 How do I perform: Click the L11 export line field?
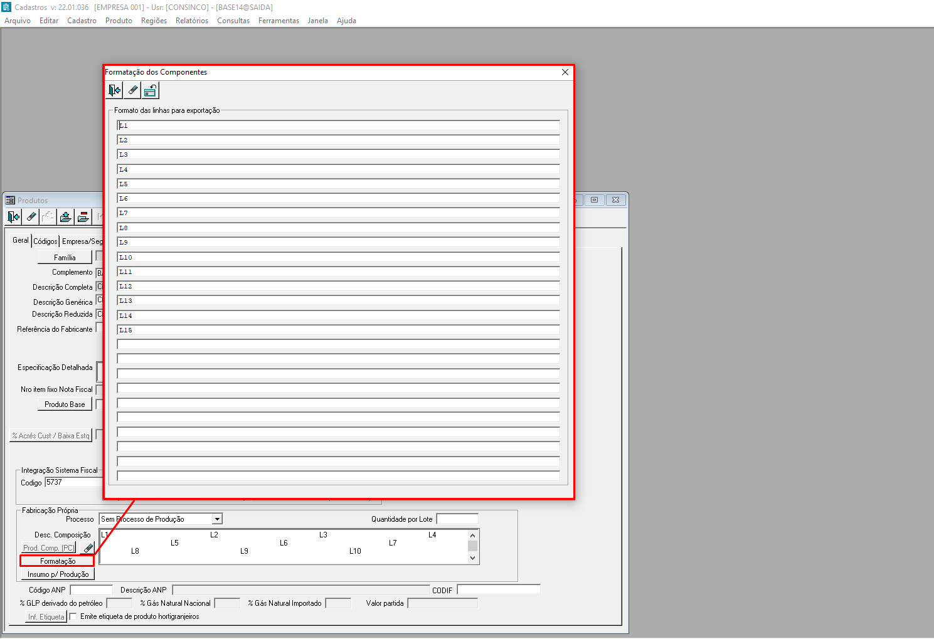tap(338, 272)
